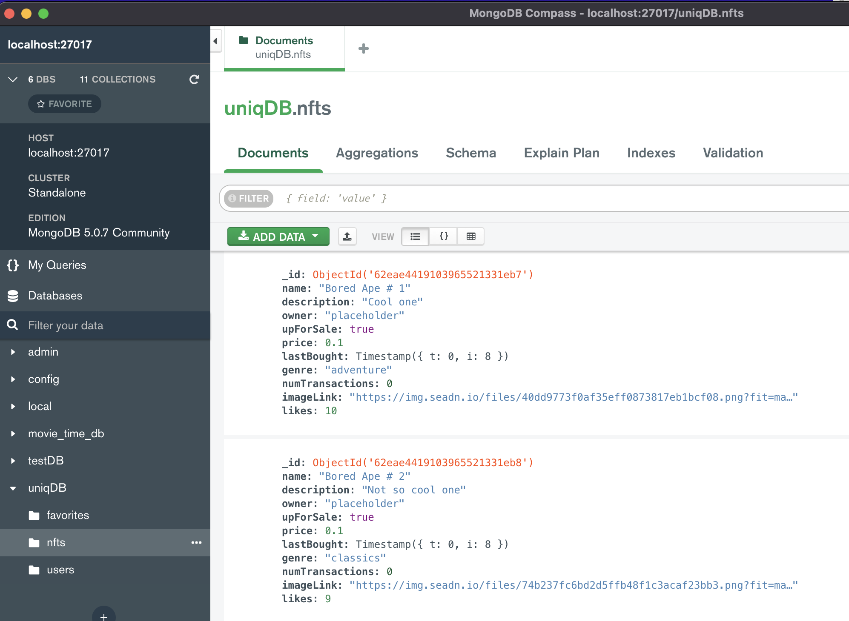
Task: Click the Favorite star button
Action: click(x=66, y=104)
